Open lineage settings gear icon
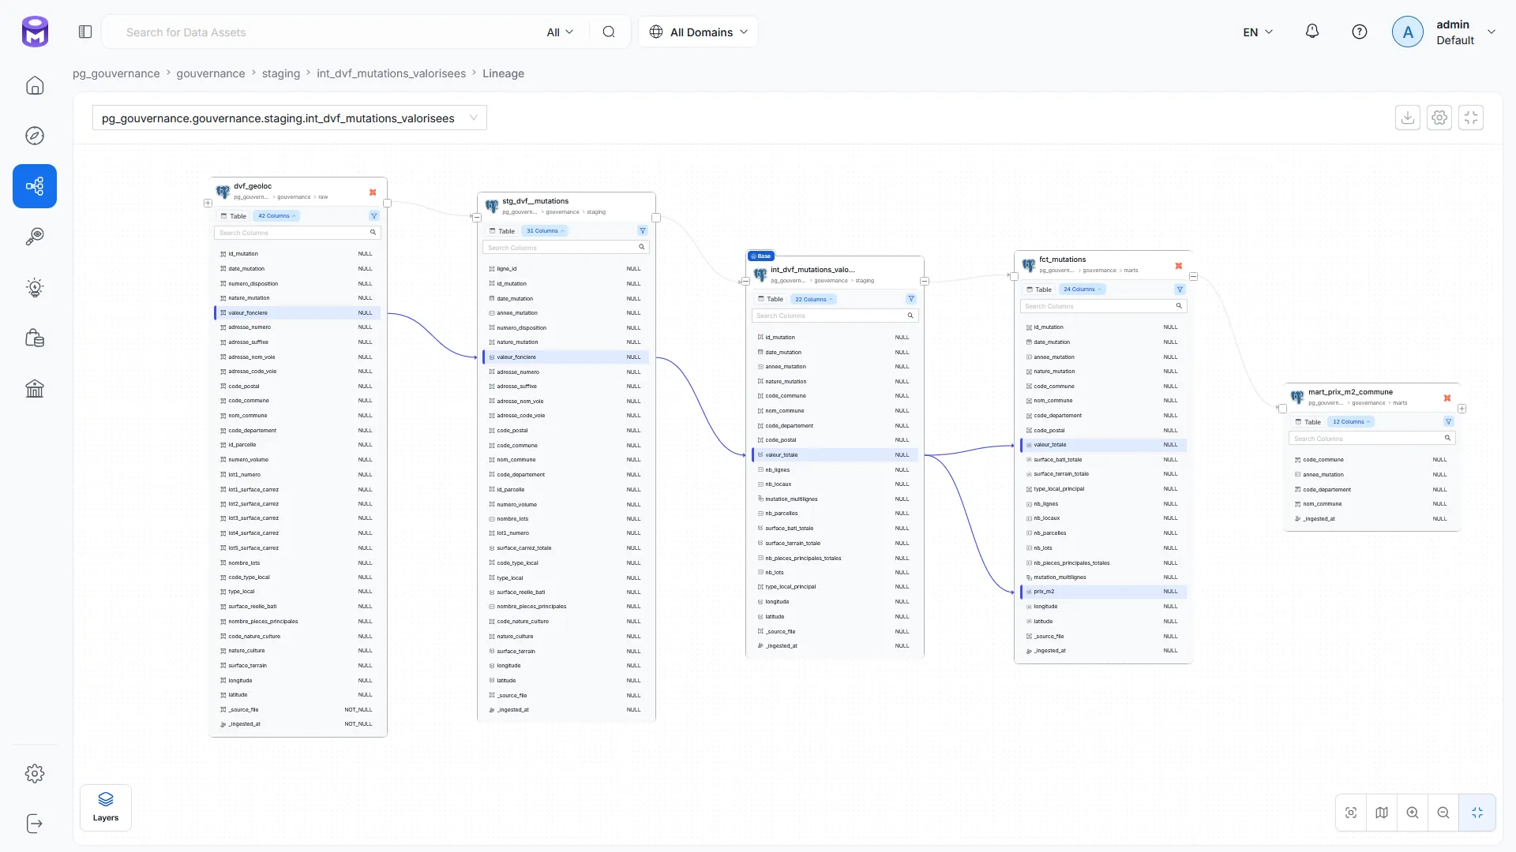The image size is (1516, 852). point(1439,118)
